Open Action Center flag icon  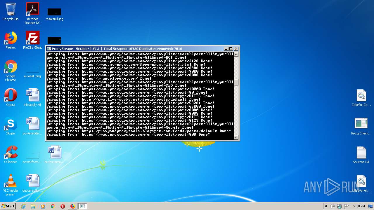346,206
